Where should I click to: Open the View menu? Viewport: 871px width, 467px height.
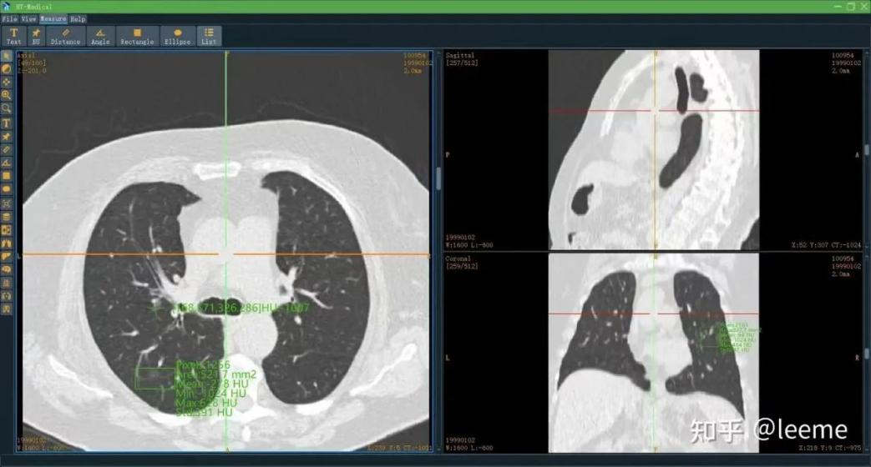coord(28,18)
